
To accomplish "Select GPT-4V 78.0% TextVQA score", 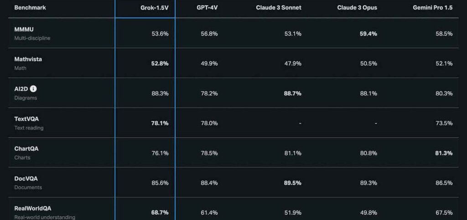I will 209,123.
